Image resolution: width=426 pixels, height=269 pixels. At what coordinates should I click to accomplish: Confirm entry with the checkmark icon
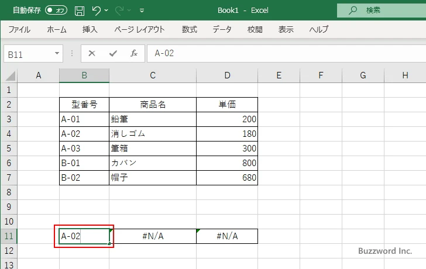click(113, 53)
